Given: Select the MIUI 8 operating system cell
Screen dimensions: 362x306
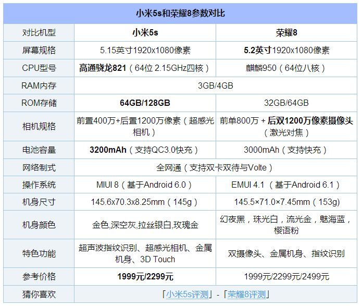Looking at the screenshot, I should point(145,185).
